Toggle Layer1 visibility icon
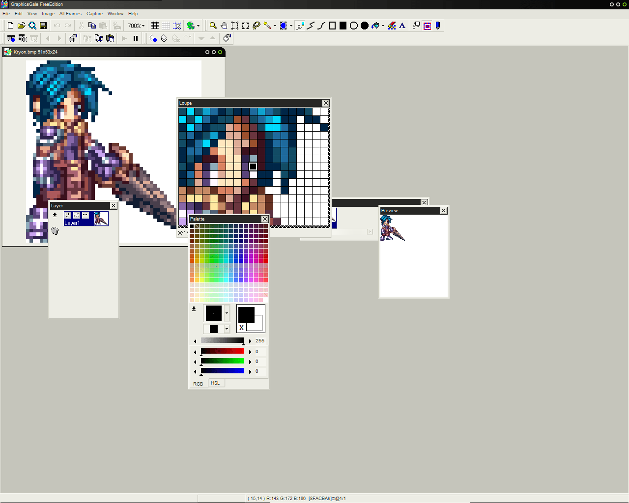This screenshot has height=503, width=629. pyautogui.click(x=68, y=215)
